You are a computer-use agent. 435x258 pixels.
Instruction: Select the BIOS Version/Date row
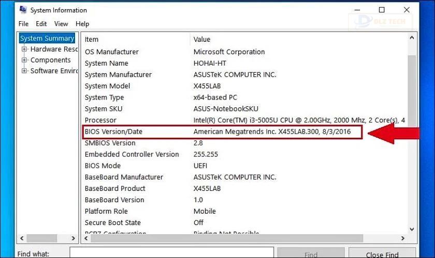[x=223, y=132]
